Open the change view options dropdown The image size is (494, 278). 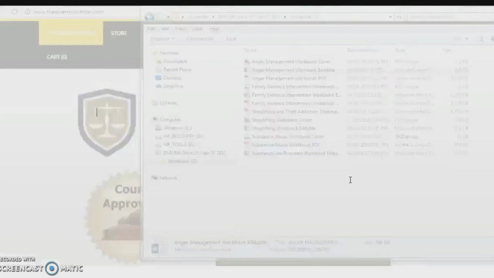[x=466, y=39]
